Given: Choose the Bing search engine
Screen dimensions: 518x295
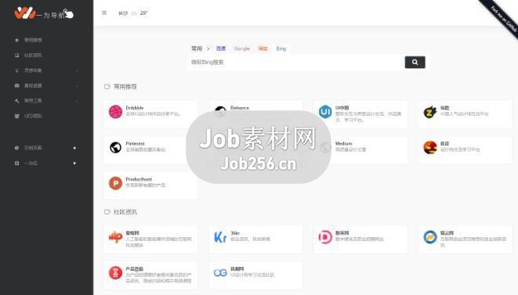Looking at the screenshot, I should point(281,49).
